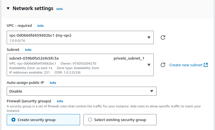This screenshot has width=215, height=130.
Task: Select the Create security group radio button
Action: tap(13, 120)
